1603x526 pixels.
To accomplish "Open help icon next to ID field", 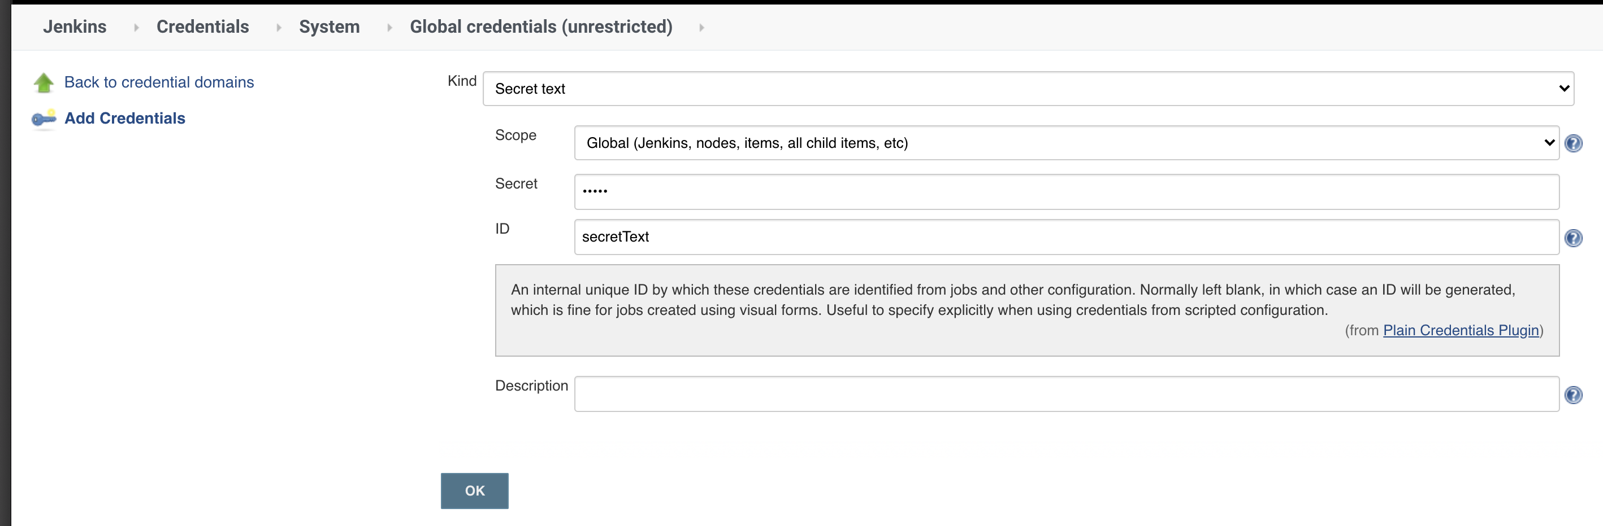I will tap(1573, 238).
